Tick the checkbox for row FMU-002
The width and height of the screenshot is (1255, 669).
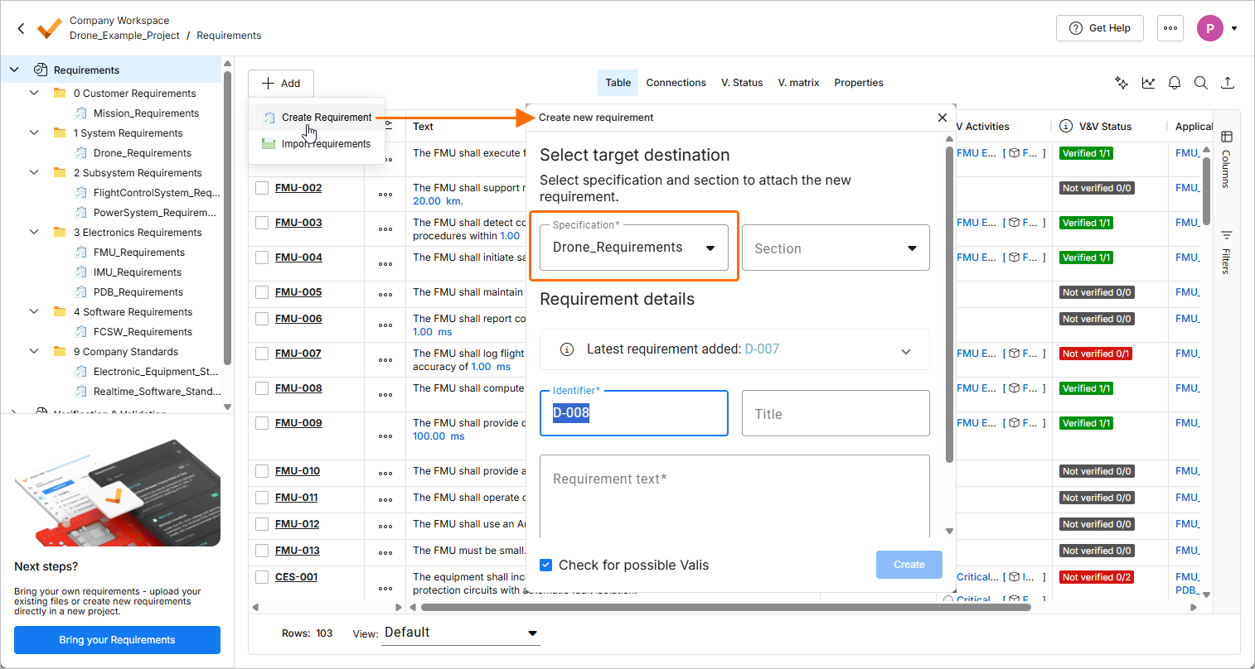(x=262, y=188)
